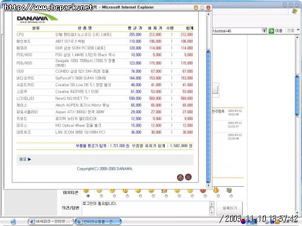Click the 'COMBO 52X SM-352B' product name
Screen dimensions: 302x226
(x=82, y=71)
